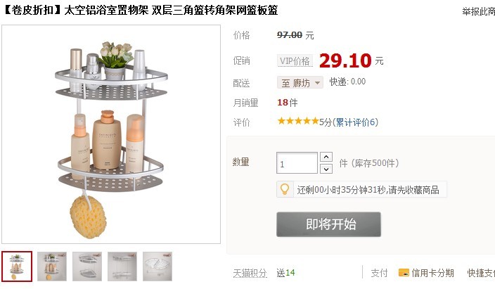
Task: Click the 即将开始 button
Action: pyautogui.click(x=328, y=224)
